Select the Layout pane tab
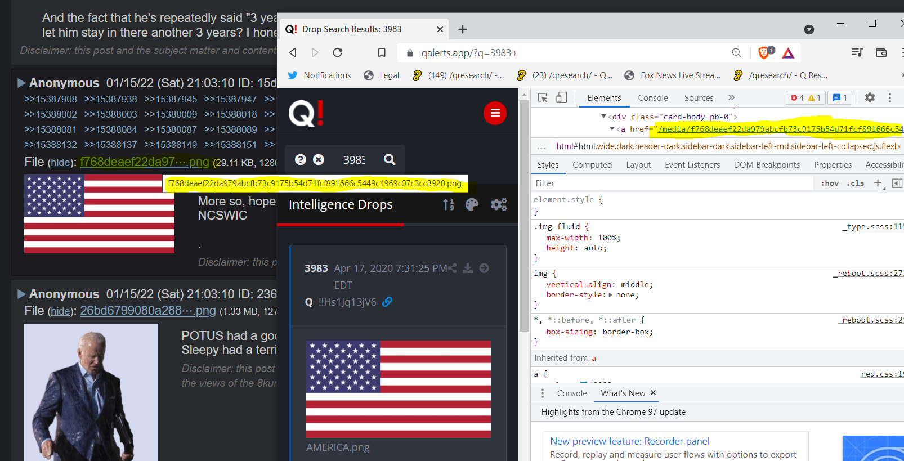Screen dimensions: 904x461 click(x=638, y=165)
